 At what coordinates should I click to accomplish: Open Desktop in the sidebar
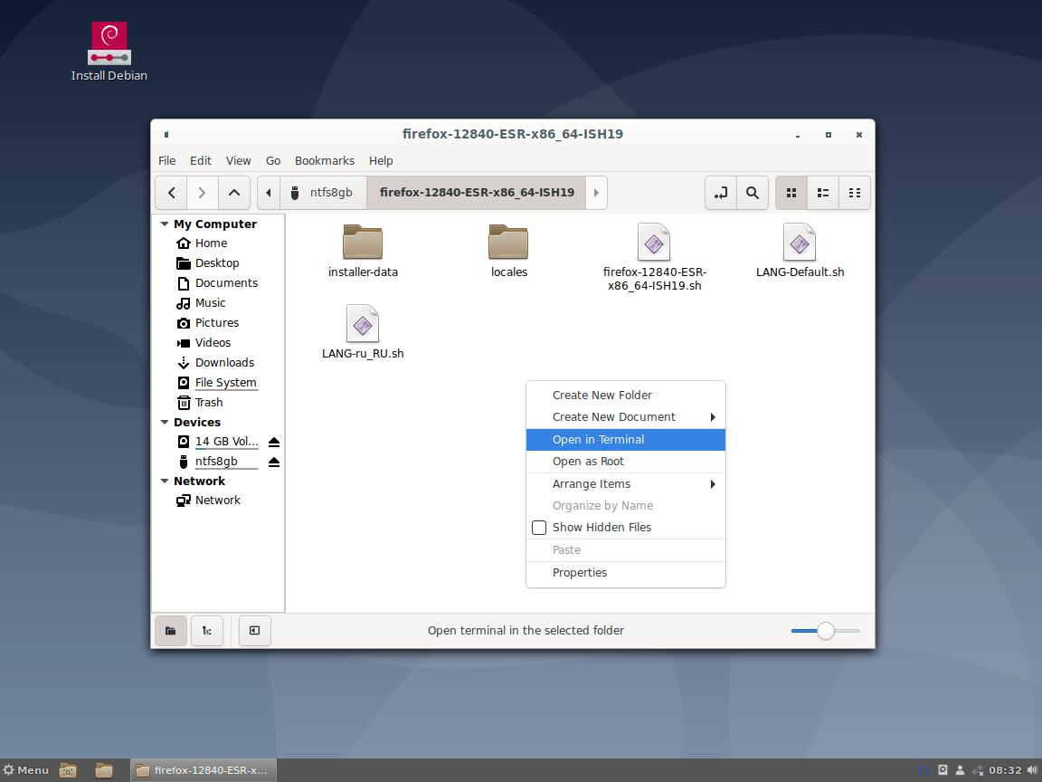click(217, 263)
